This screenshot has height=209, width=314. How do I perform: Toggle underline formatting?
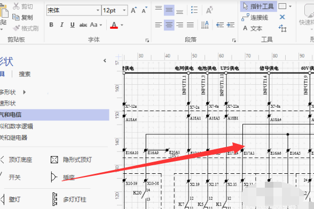coord(73,25)
